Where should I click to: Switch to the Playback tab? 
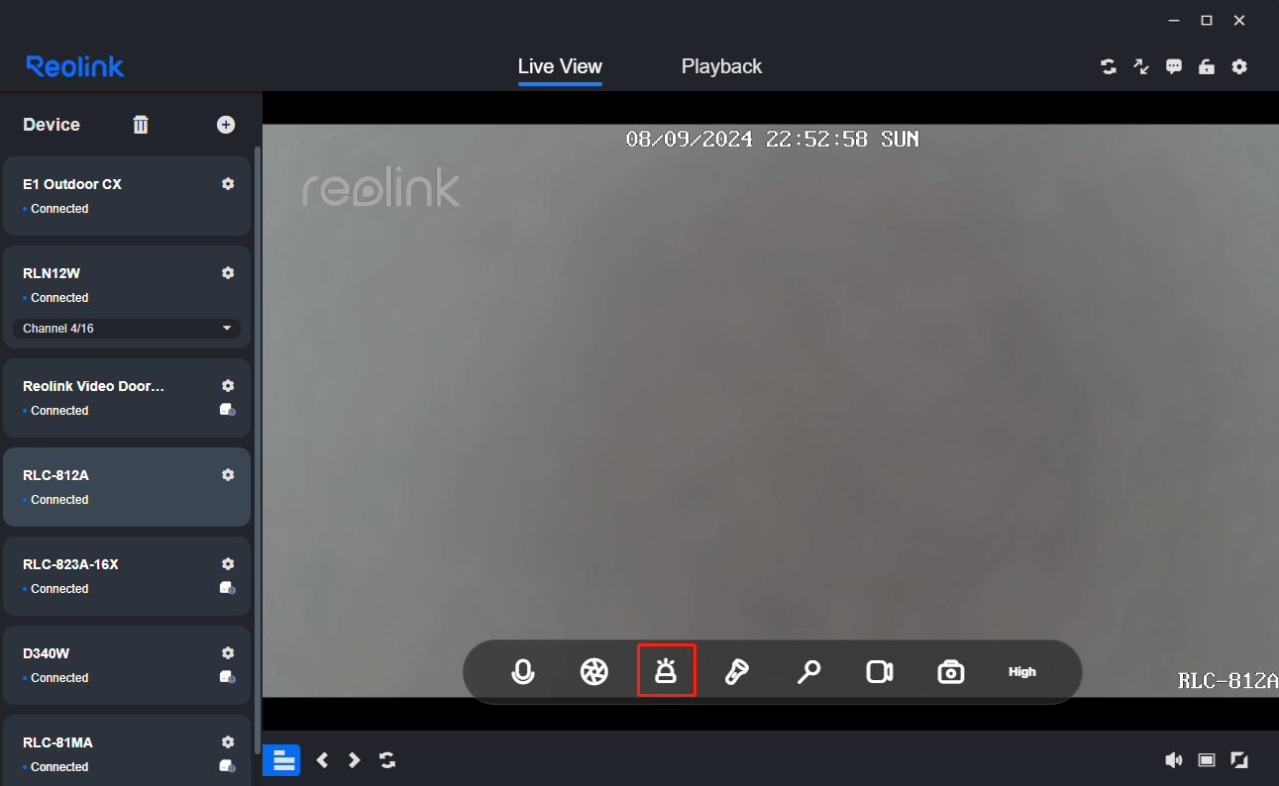pos(721,66)
